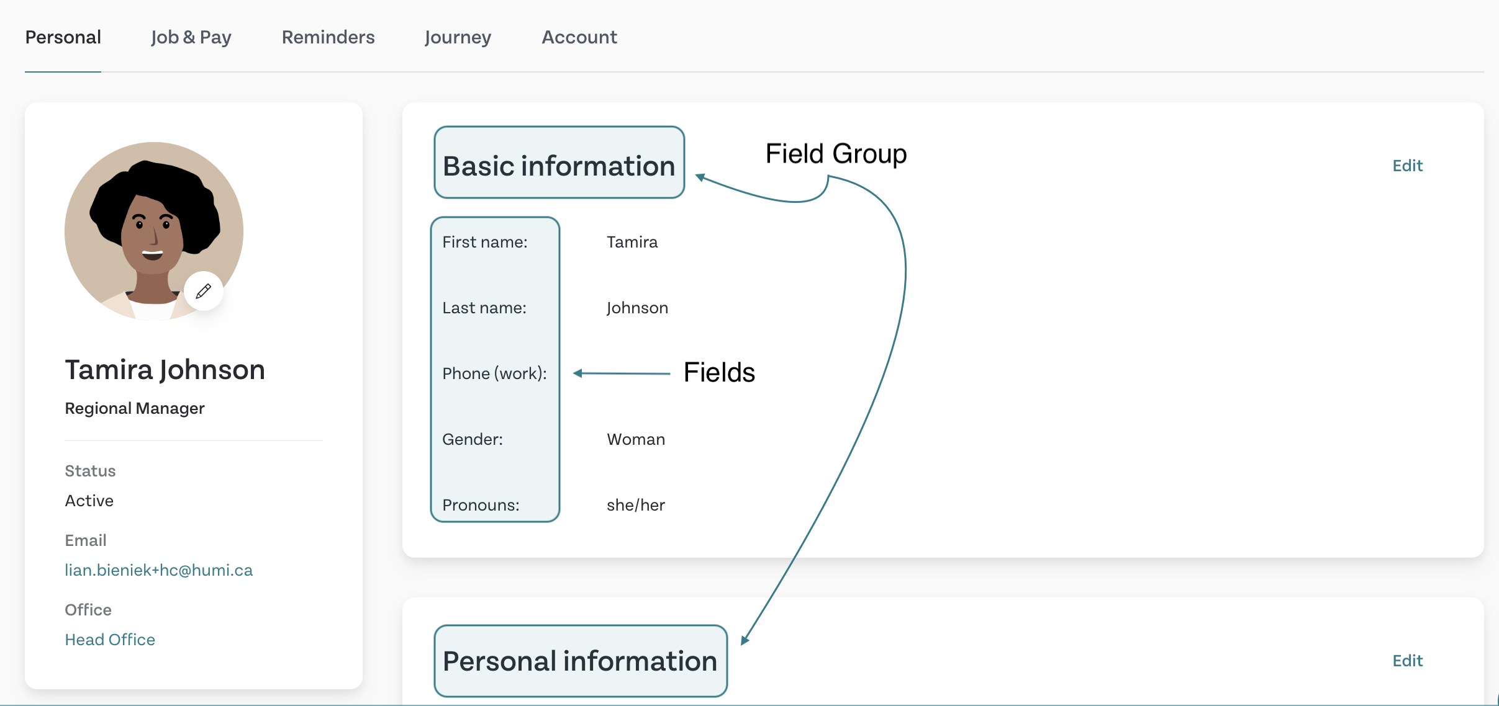Select the Account tab
This screenshot has height=706, width=1499.
coord(579,37)
